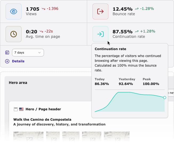
Task: Click the continuation rate trend chart
Action: (x=130, y=102)
